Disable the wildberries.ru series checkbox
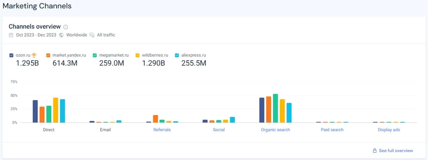428x160 pixels. pyautogui.click(x=137, y=55)
